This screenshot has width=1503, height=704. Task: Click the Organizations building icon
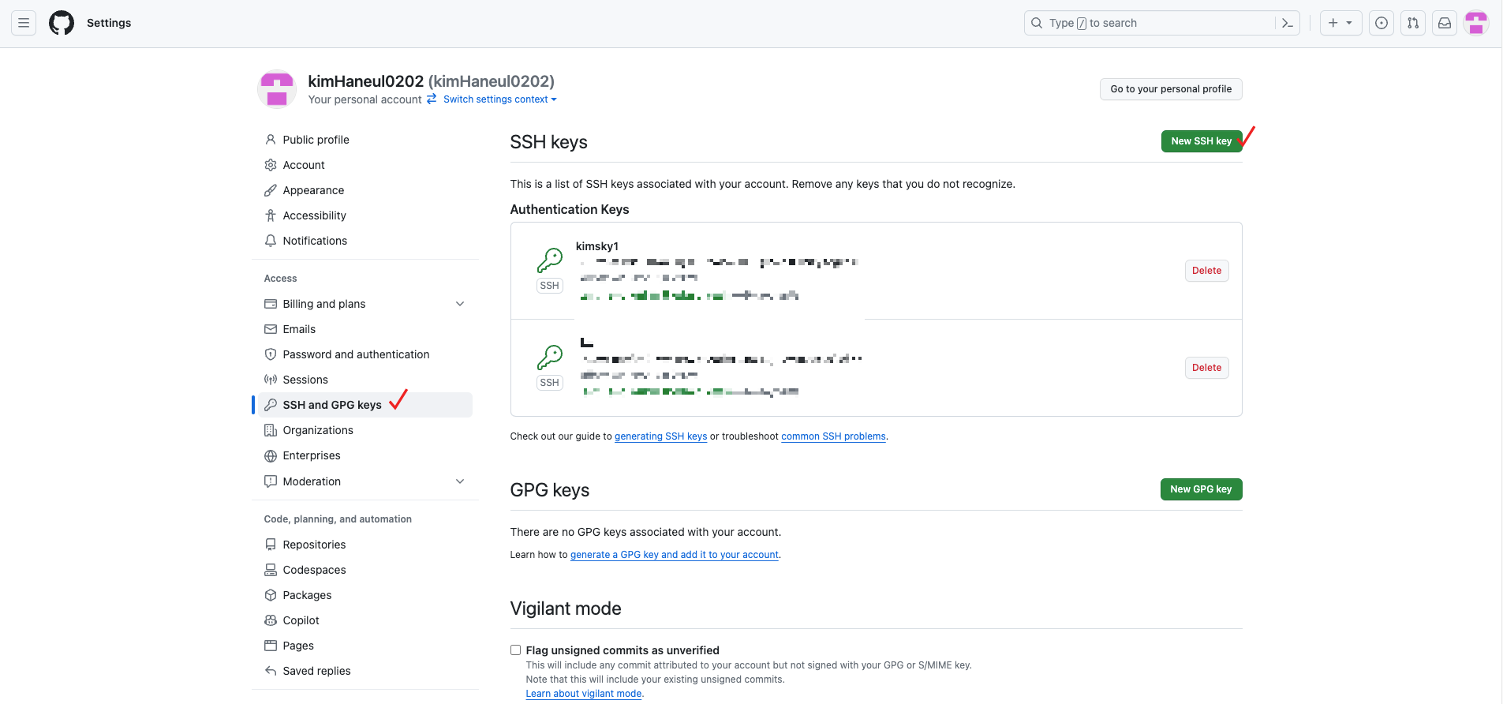click(271, 430)
